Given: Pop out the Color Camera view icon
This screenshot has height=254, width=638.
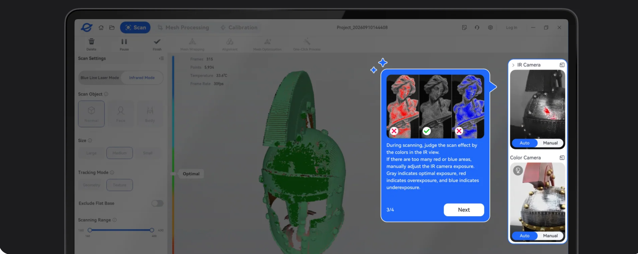Looking at the screenshot, I should point(562,158).
